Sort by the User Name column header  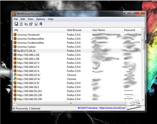coord(107,30)
